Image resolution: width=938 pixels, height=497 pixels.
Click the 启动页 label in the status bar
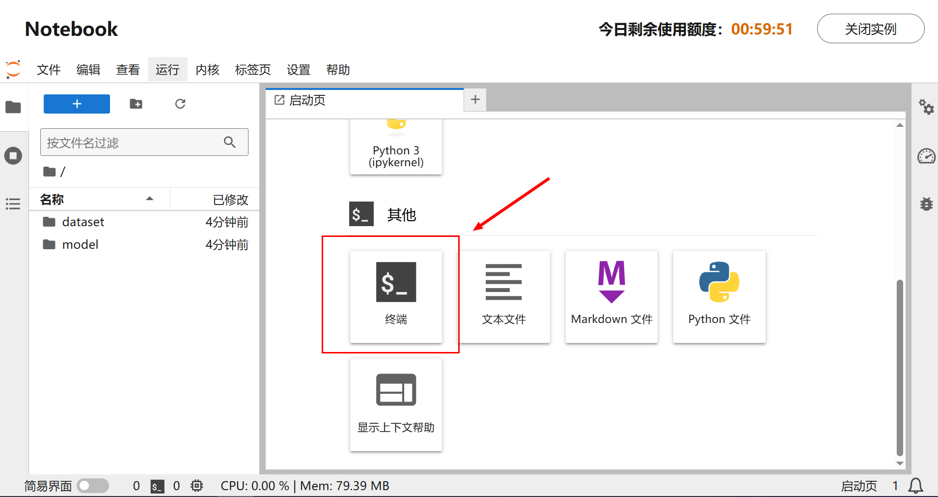(x=859, y=486)
